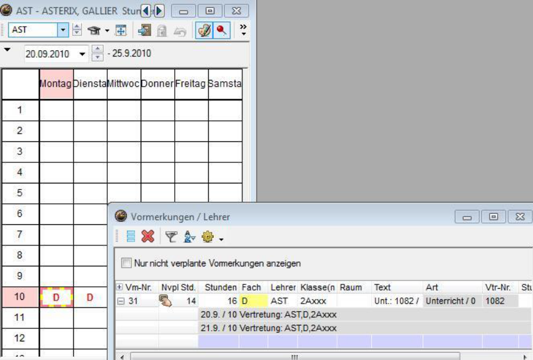Expand toolbar overflow chevron
Screen dimensions: 533x360
coord(242,30)
